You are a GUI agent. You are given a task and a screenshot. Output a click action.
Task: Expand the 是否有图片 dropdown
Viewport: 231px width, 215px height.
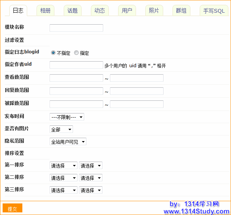tap(61, 130)
